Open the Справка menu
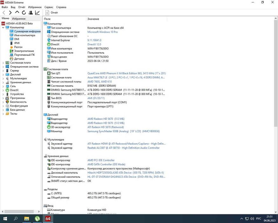This screenshot has height=223, width=278. click(61, 7)
